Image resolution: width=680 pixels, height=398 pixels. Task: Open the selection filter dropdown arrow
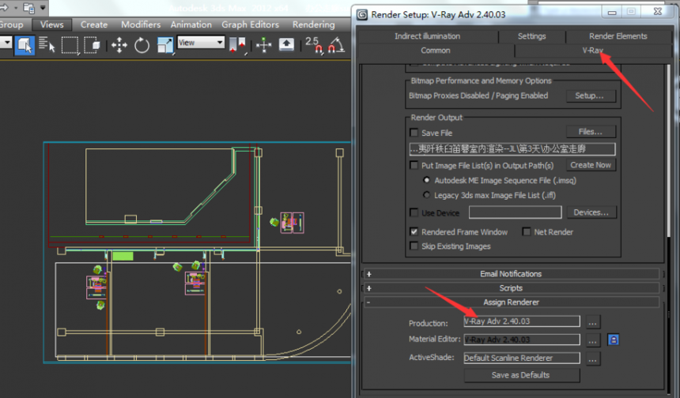pyautogui.click(x=6, y=43)
